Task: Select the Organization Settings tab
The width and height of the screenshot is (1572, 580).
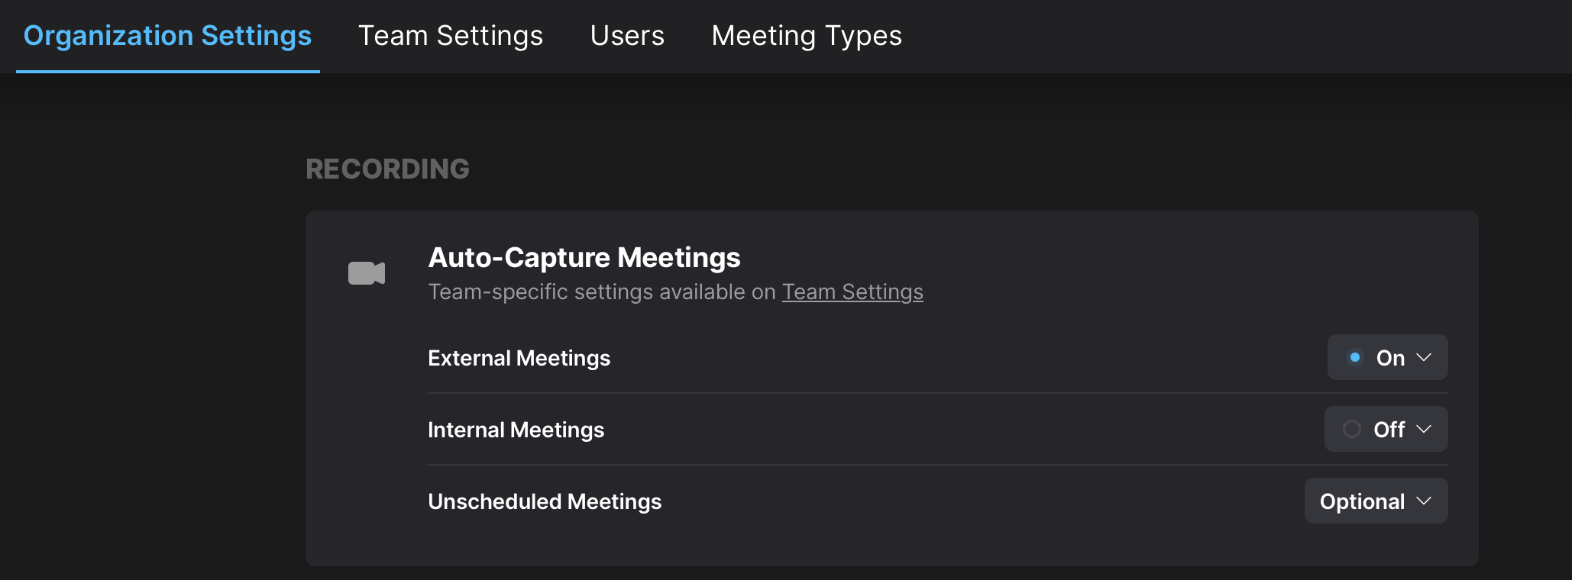Action: coord(167,36)
